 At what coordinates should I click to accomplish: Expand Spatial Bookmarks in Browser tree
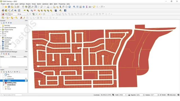(1, 27)
